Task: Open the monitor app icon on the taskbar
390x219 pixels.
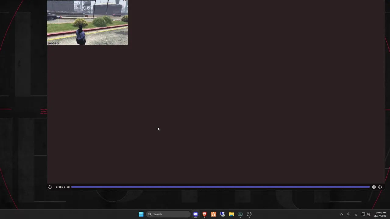Action: (222, 214)
